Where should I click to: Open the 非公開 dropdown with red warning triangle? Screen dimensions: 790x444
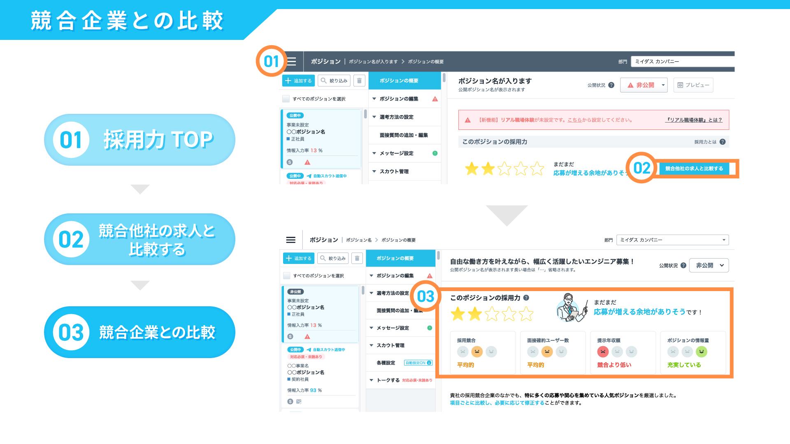[644, 85]
